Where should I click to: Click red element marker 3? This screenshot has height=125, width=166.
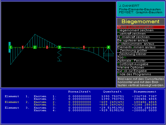pos(84,47)
